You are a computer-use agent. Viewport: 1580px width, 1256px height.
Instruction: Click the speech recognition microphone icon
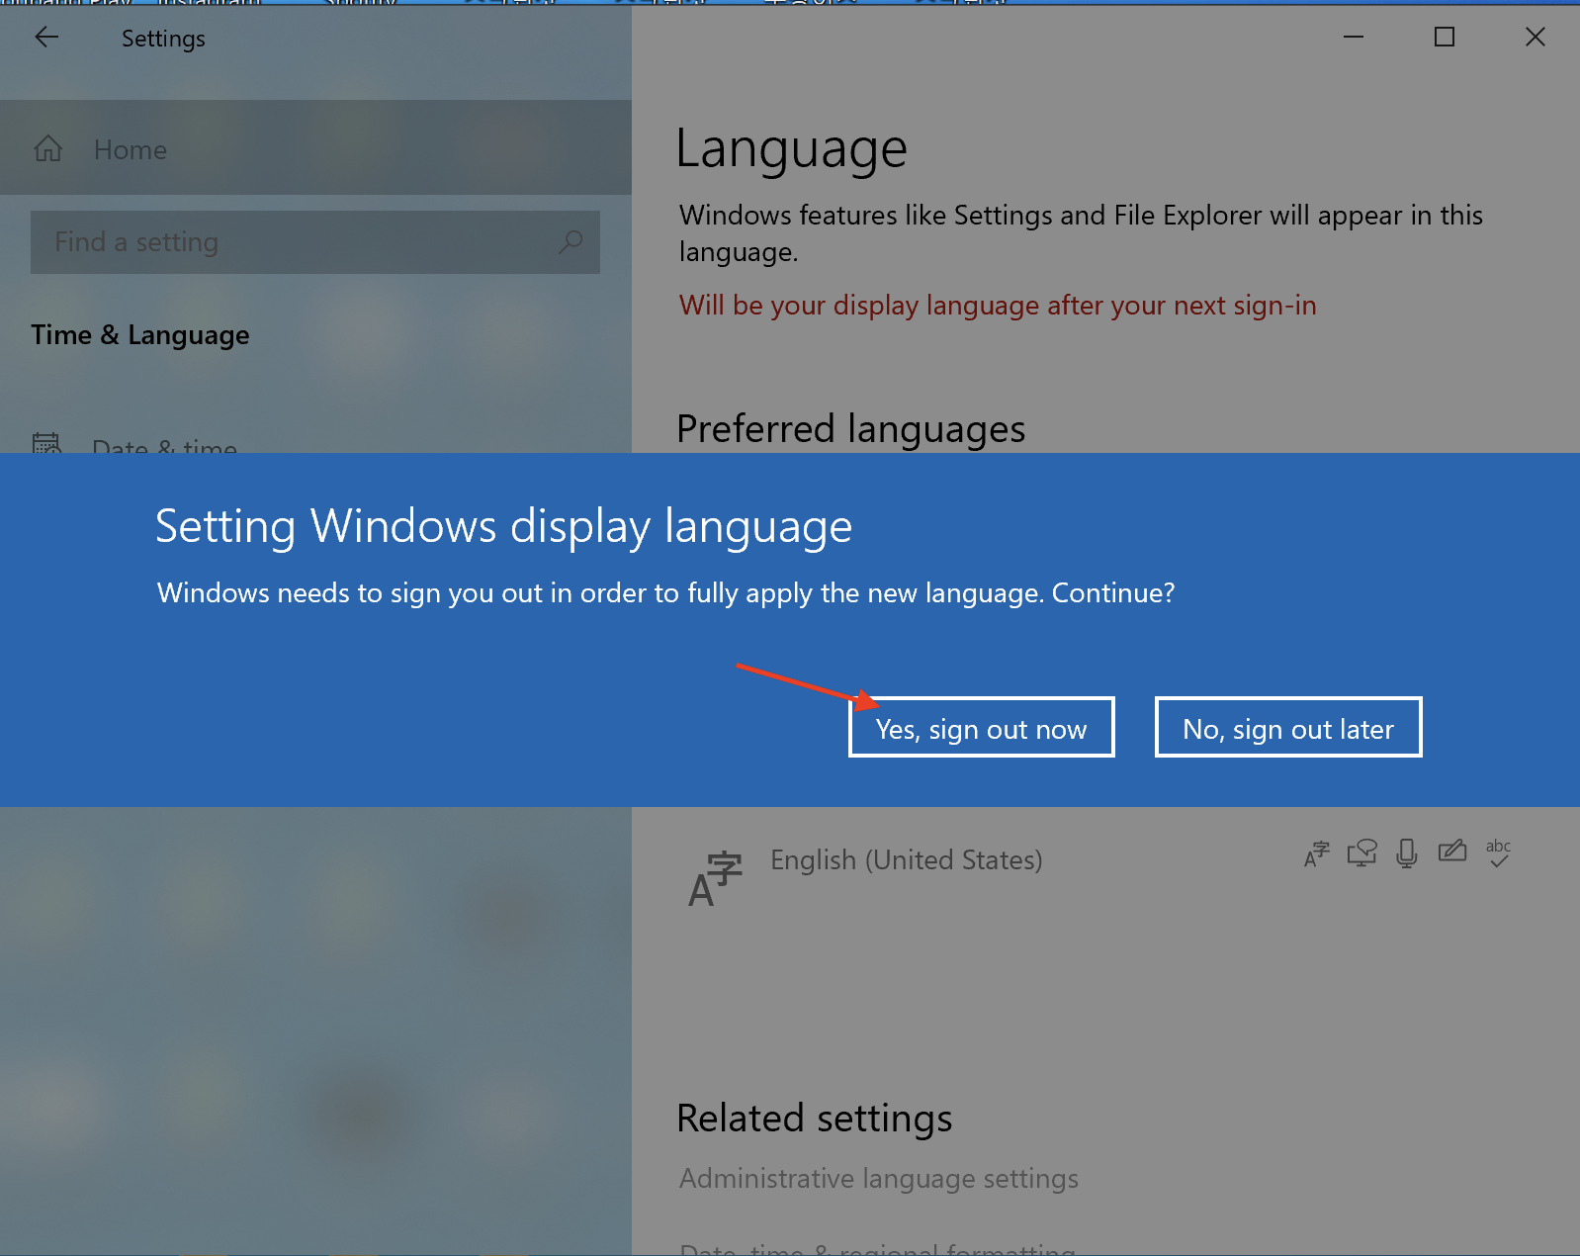point(1407,852)
